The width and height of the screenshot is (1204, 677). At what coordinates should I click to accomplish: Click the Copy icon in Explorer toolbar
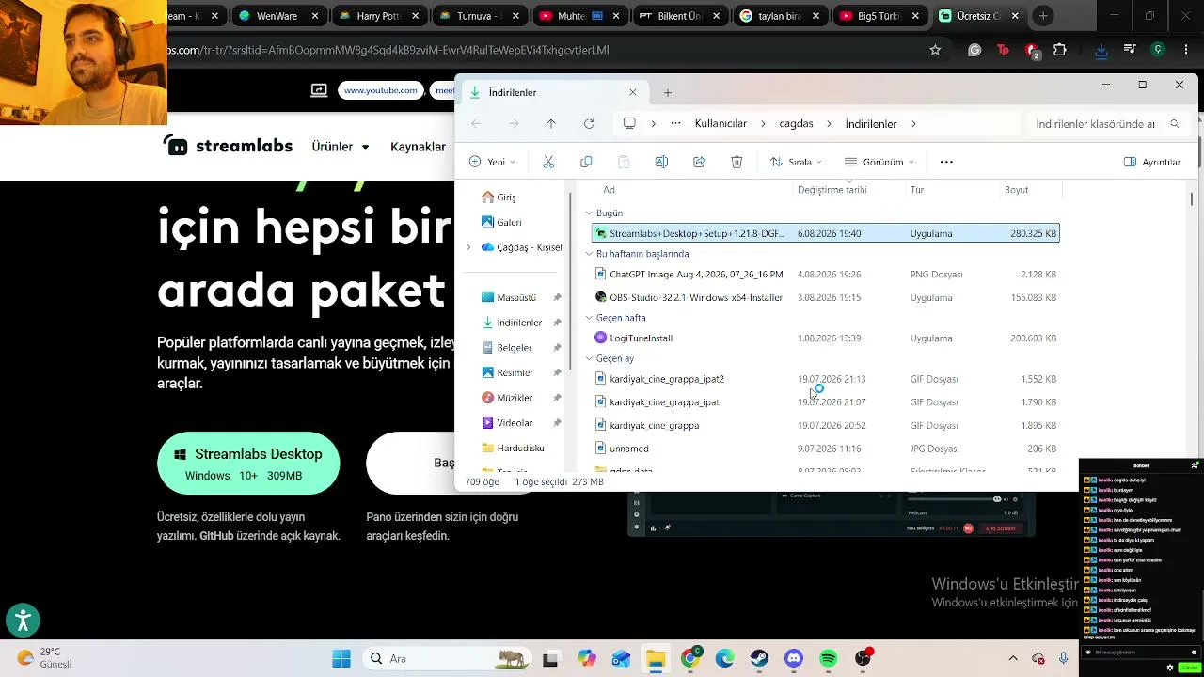click(586, 162)
